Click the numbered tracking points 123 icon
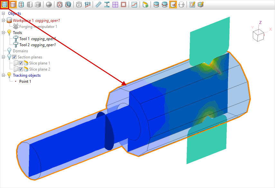The height and width of the screenshot is (188, 275). tap(87, 5)
